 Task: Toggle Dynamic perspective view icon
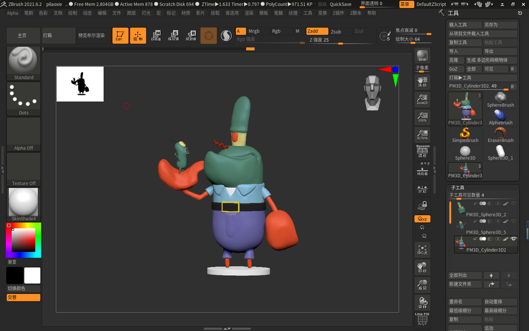pyautogui.click(x=422, y=152)
